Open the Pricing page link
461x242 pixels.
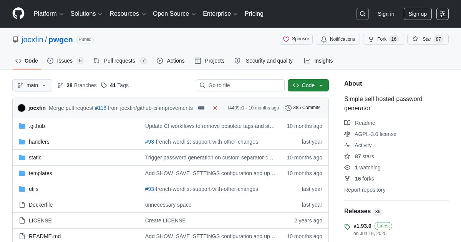point(254,14)
